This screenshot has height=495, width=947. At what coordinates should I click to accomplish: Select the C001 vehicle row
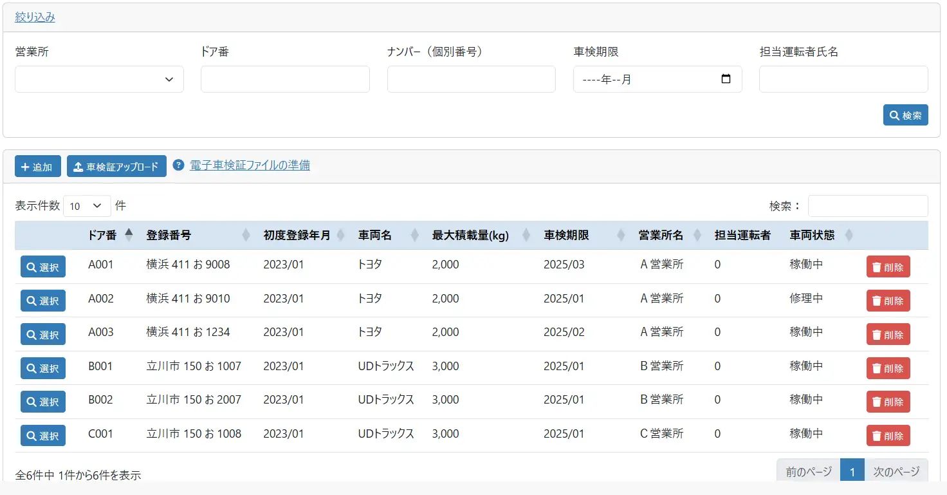coord(43,436)
